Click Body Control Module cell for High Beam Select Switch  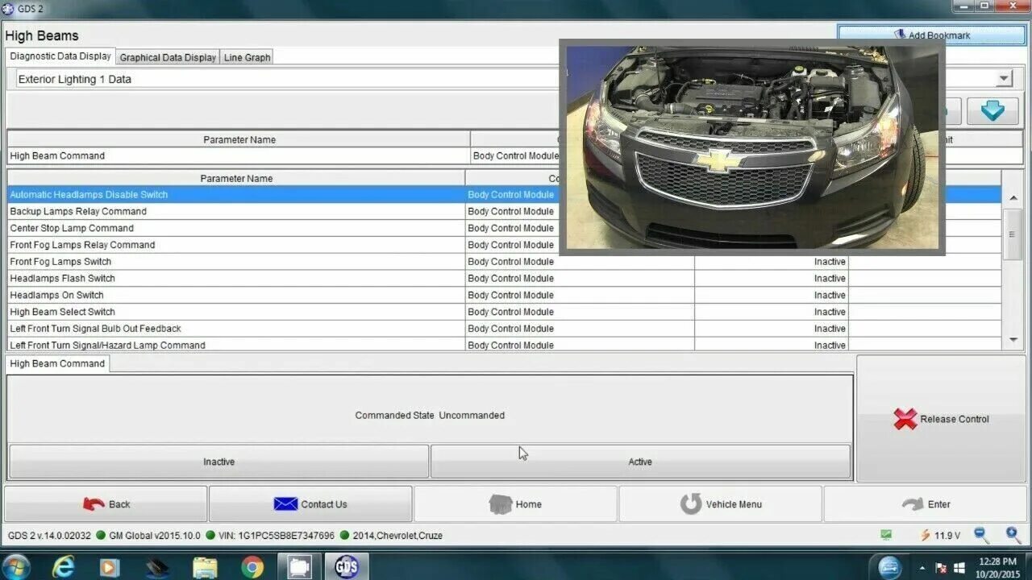[580, 312]
